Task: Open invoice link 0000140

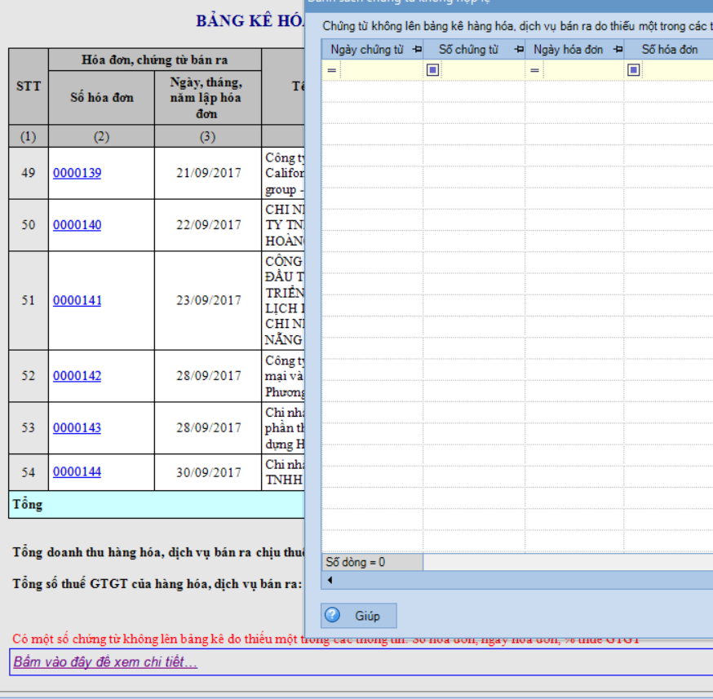Action: [x=77, y=224]
